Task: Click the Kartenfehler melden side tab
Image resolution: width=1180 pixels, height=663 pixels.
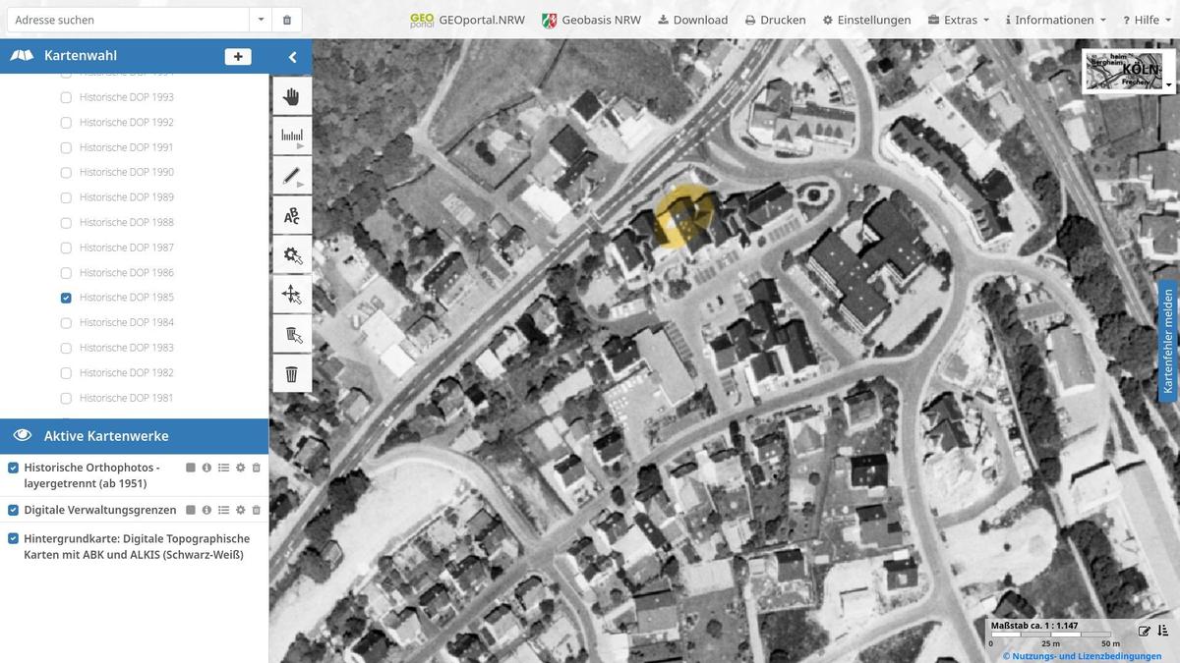Action: (1168, 342)
